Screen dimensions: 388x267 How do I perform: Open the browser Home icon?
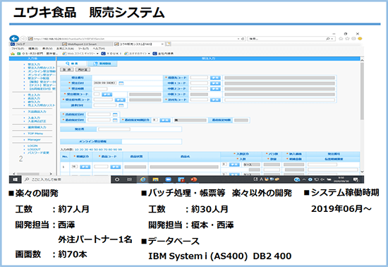tap(341, 39)
